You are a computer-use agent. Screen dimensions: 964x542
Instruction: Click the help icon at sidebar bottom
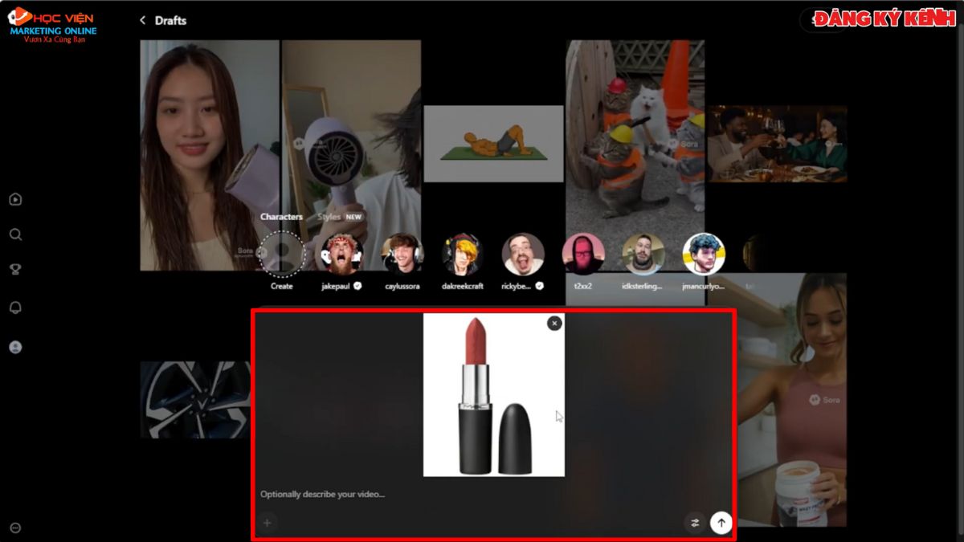coord(15,528)
